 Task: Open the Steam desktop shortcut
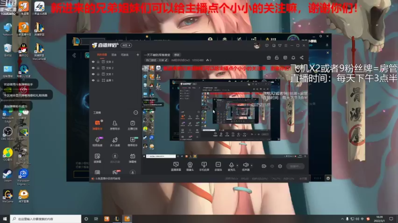pos(7,175)
